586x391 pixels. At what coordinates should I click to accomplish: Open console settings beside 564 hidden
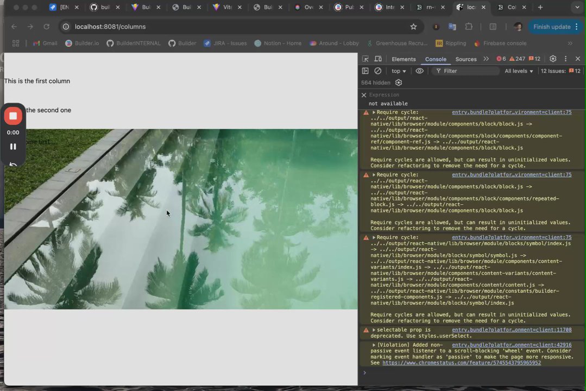coord(399,83)
